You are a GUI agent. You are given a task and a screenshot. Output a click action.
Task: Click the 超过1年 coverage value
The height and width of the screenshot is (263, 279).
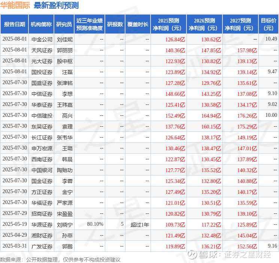tap(140, 225)
